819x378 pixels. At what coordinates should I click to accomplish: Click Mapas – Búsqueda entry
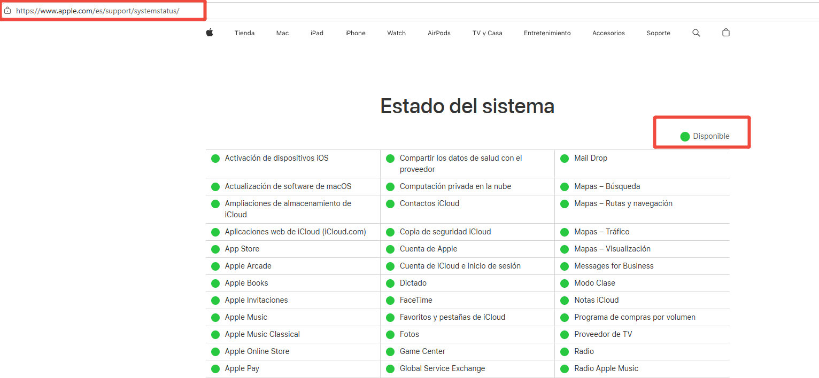pyautogui.click(x=607, y=186)
